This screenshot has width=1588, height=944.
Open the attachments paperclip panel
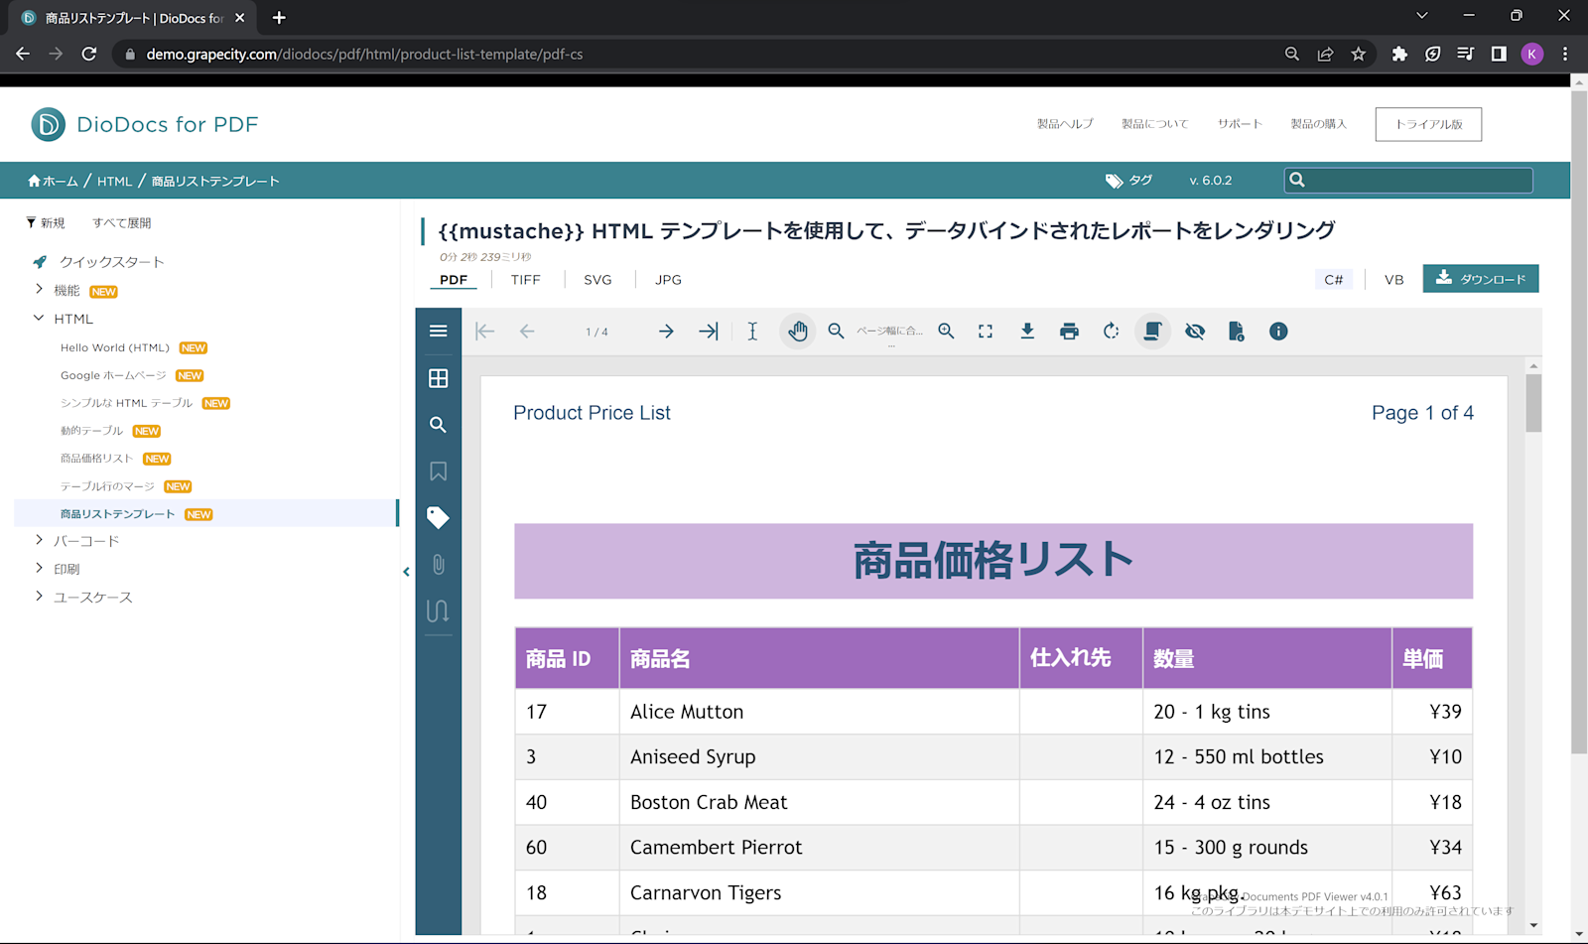(438, 564)
